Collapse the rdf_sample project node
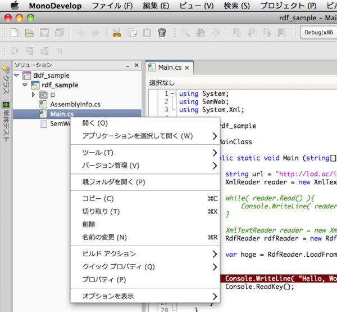 click(x=25, y=85)
